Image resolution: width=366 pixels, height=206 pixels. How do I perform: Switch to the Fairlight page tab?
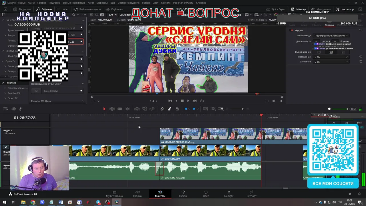point(229,194)
